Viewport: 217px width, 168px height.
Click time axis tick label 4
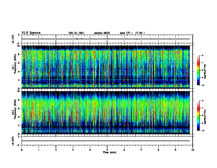point(90,150)
